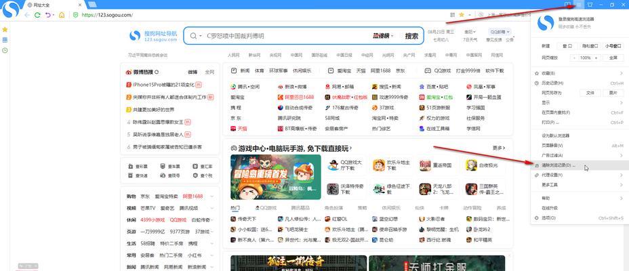Expand the search engine dropdown arrow
Screen dimensions: 629x271
point(201,36)
